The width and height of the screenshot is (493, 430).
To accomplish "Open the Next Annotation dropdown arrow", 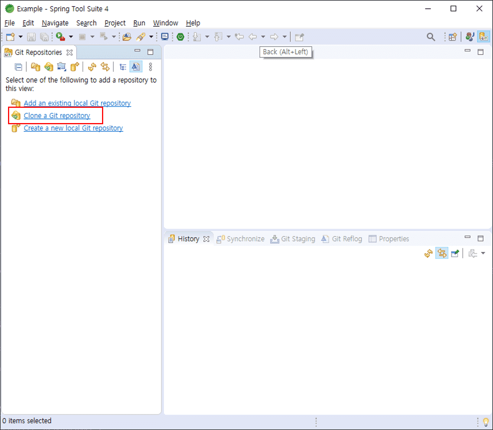I will click(x=207, y=37).
